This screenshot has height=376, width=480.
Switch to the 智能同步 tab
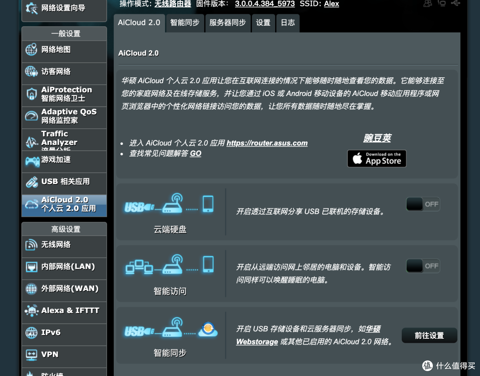(185, 23)
